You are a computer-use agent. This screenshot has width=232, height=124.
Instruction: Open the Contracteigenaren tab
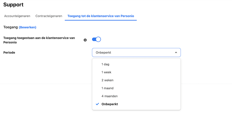pyautogui.click(x=49, y=16)
